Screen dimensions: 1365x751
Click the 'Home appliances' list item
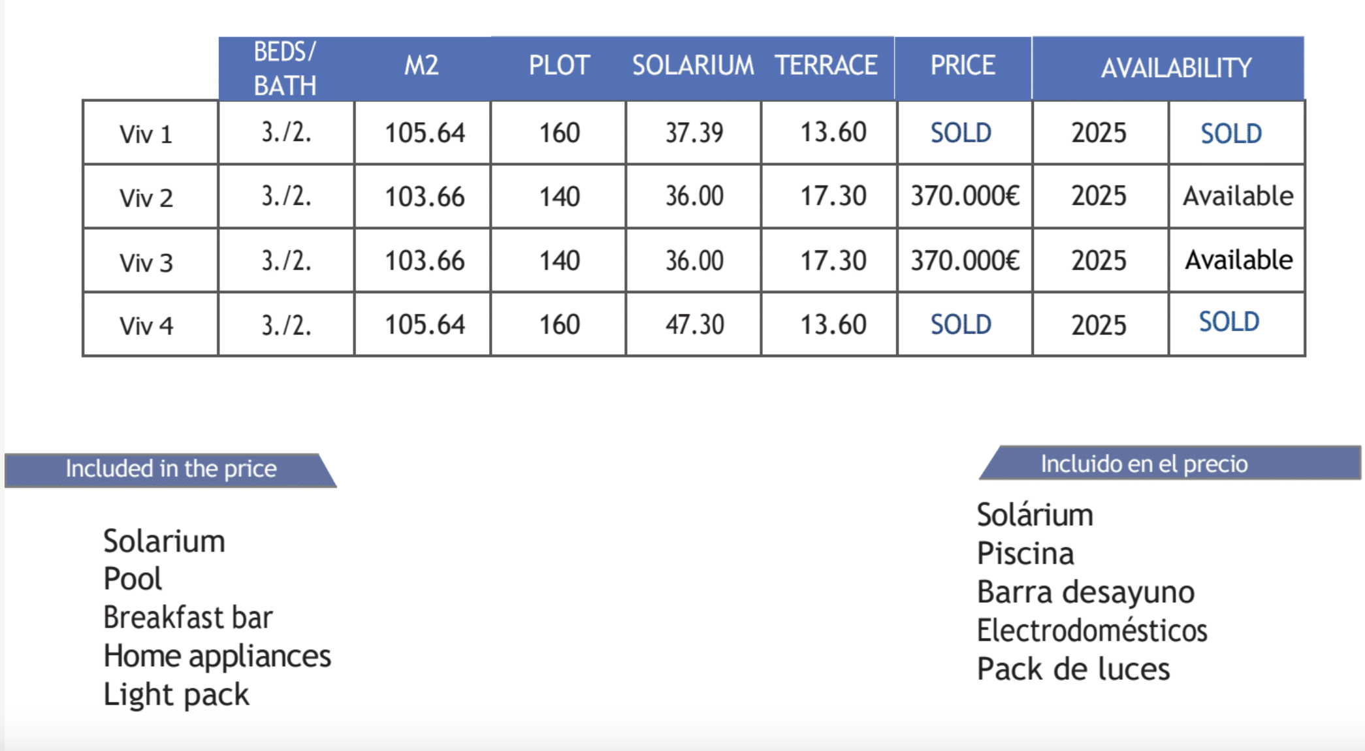pos(217,656)
